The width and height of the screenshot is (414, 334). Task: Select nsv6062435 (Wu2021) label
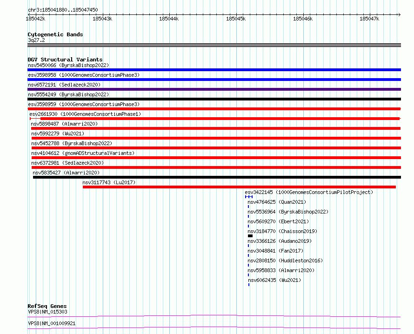pos(274,280)
